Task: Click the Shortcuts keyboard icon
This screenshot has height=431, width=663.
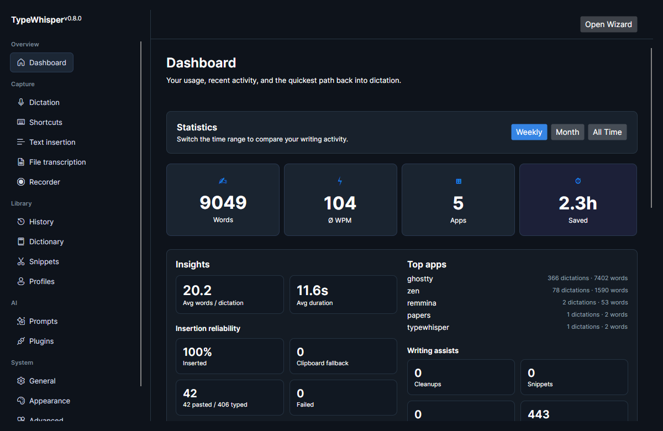Action: coord(21,122)
